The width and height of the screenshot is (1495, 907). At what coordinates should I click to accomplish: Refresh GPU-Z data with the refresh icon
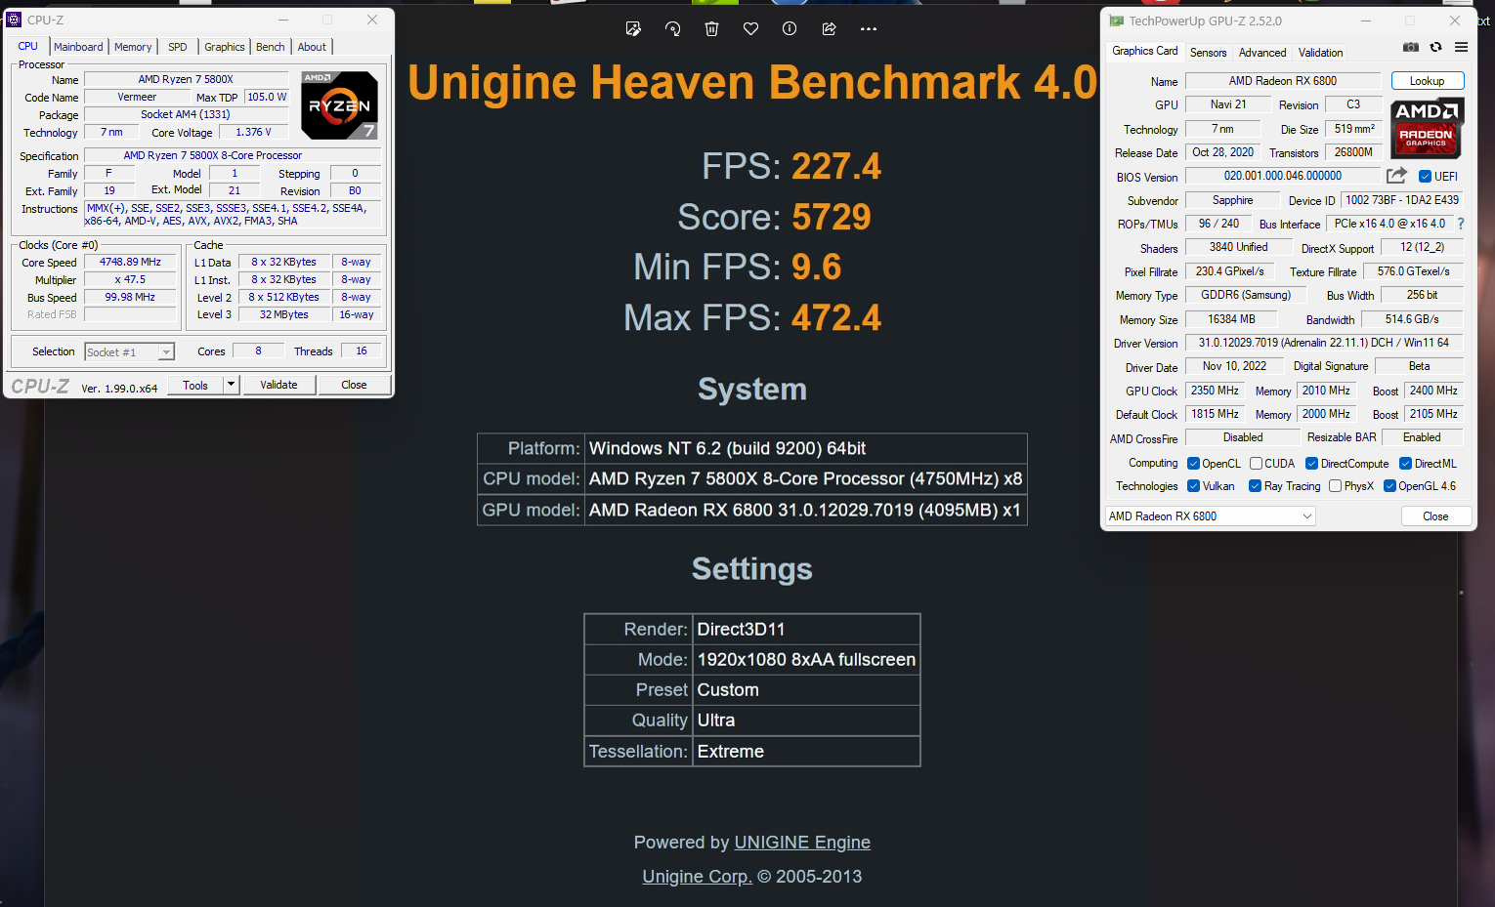(x=1435, y=47)
